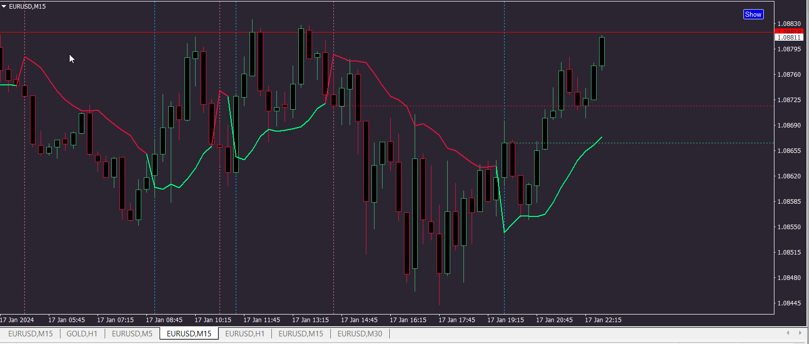Click the 1.08445 level on price scale
Image resolution: width=809 pixels, height=344 pixels.
point(789,303)
